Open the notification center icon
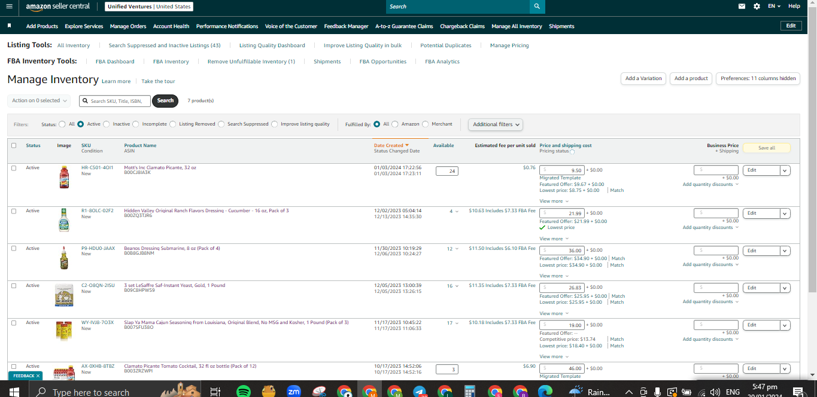 coord(798,392)
